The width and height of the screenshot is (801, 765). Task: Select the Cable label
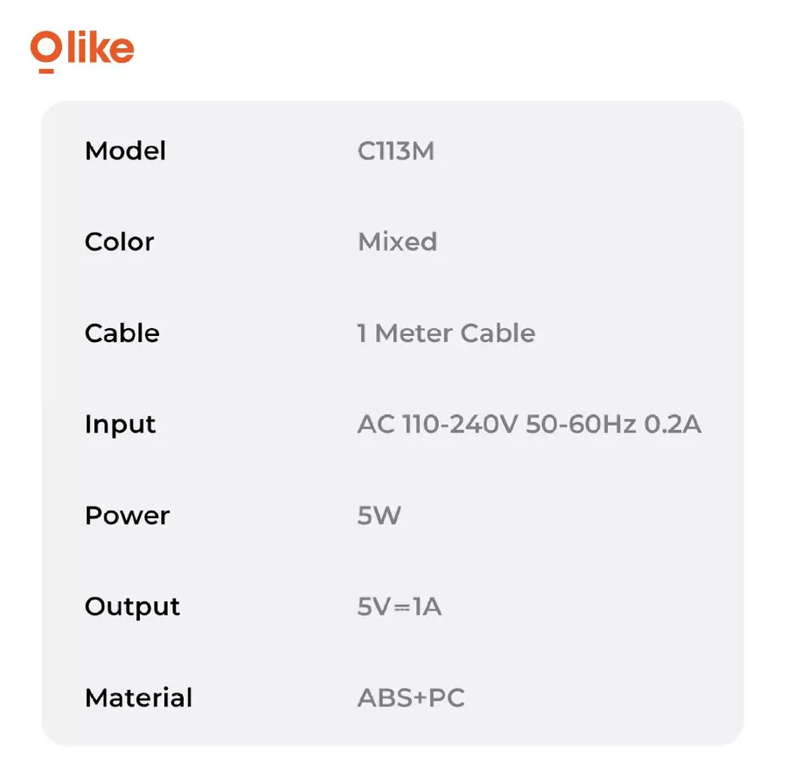(122, 333)
